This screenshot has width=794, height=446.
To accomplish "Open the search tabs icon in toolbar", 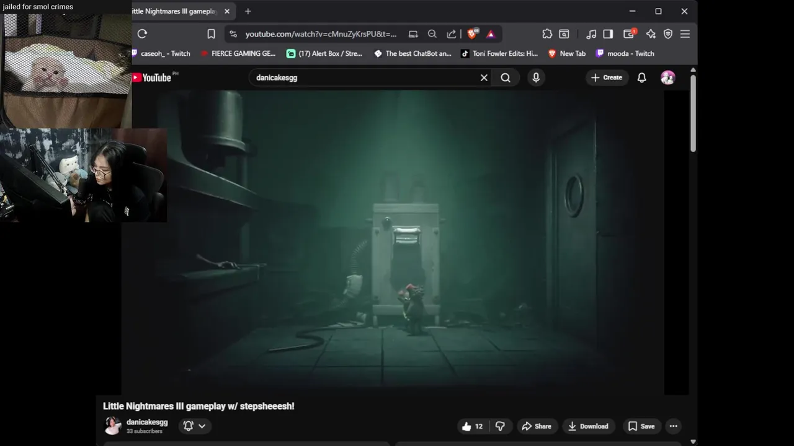I will pyautogui.click(x=564, y=34).
